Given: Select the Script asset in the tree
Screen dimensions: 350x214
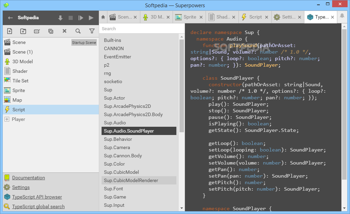Looking at the screenshot, I should pos(51,110).
